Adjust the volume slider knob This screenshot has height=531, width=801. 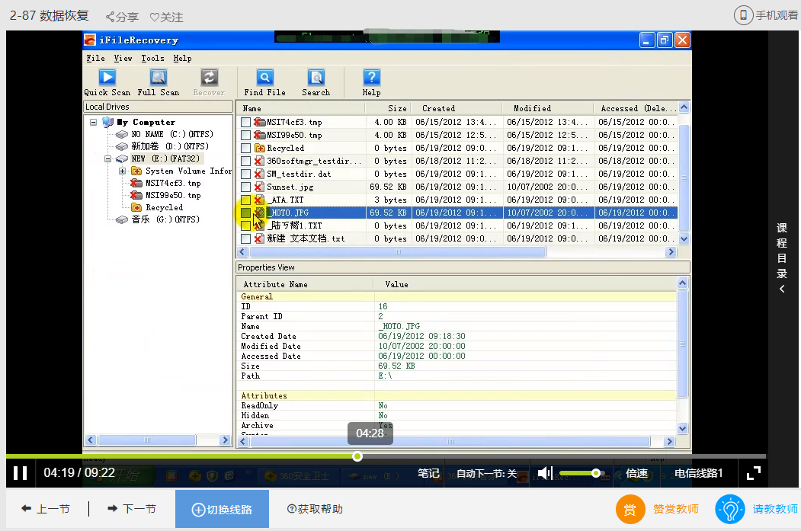coord(596,473)
